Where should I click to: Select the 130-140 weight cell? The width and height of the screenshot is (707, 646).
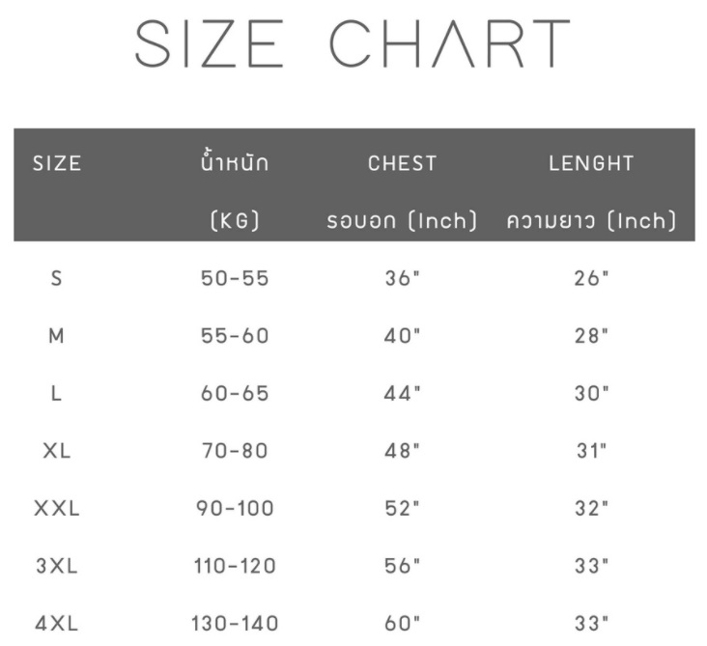tap(235, 624)
